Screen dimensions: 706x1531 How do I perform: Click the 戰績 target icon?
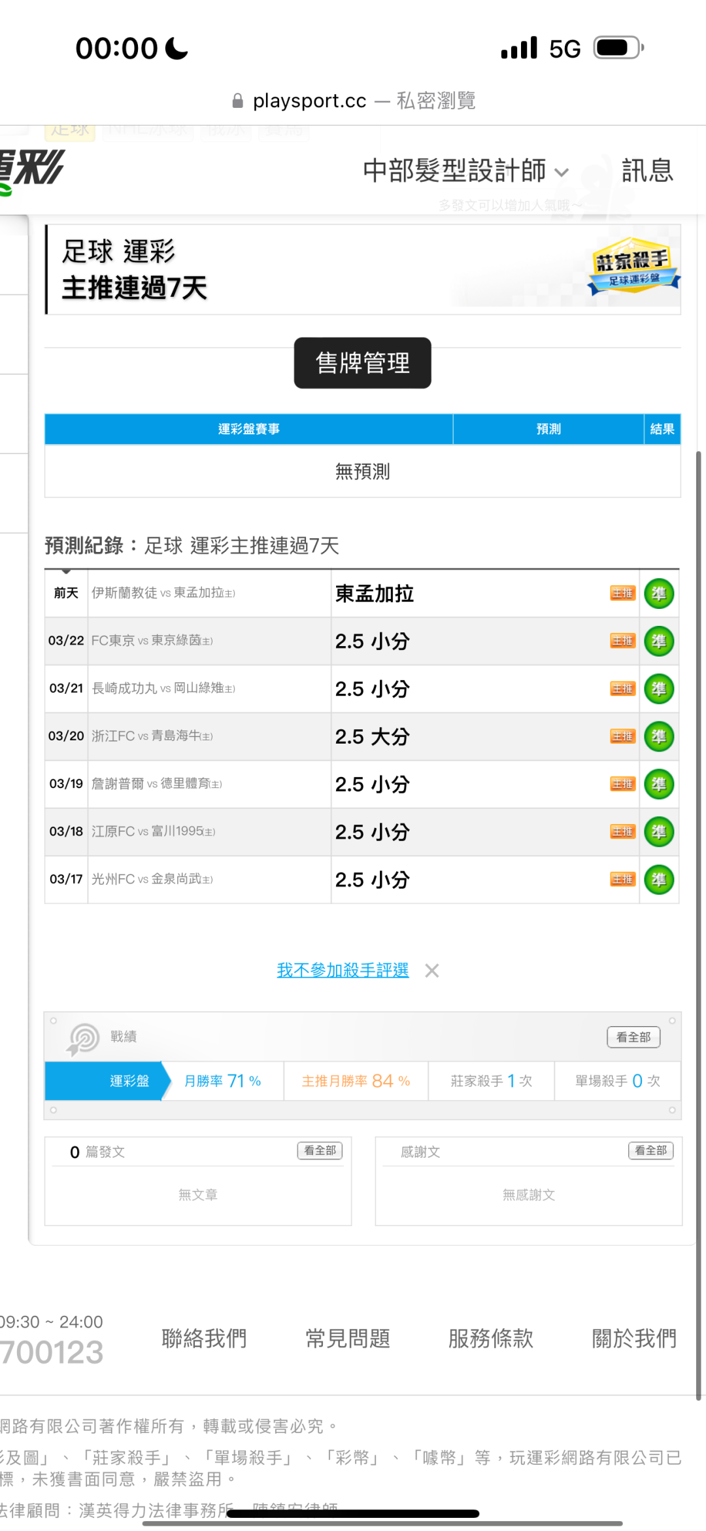tap(83, 1038)
